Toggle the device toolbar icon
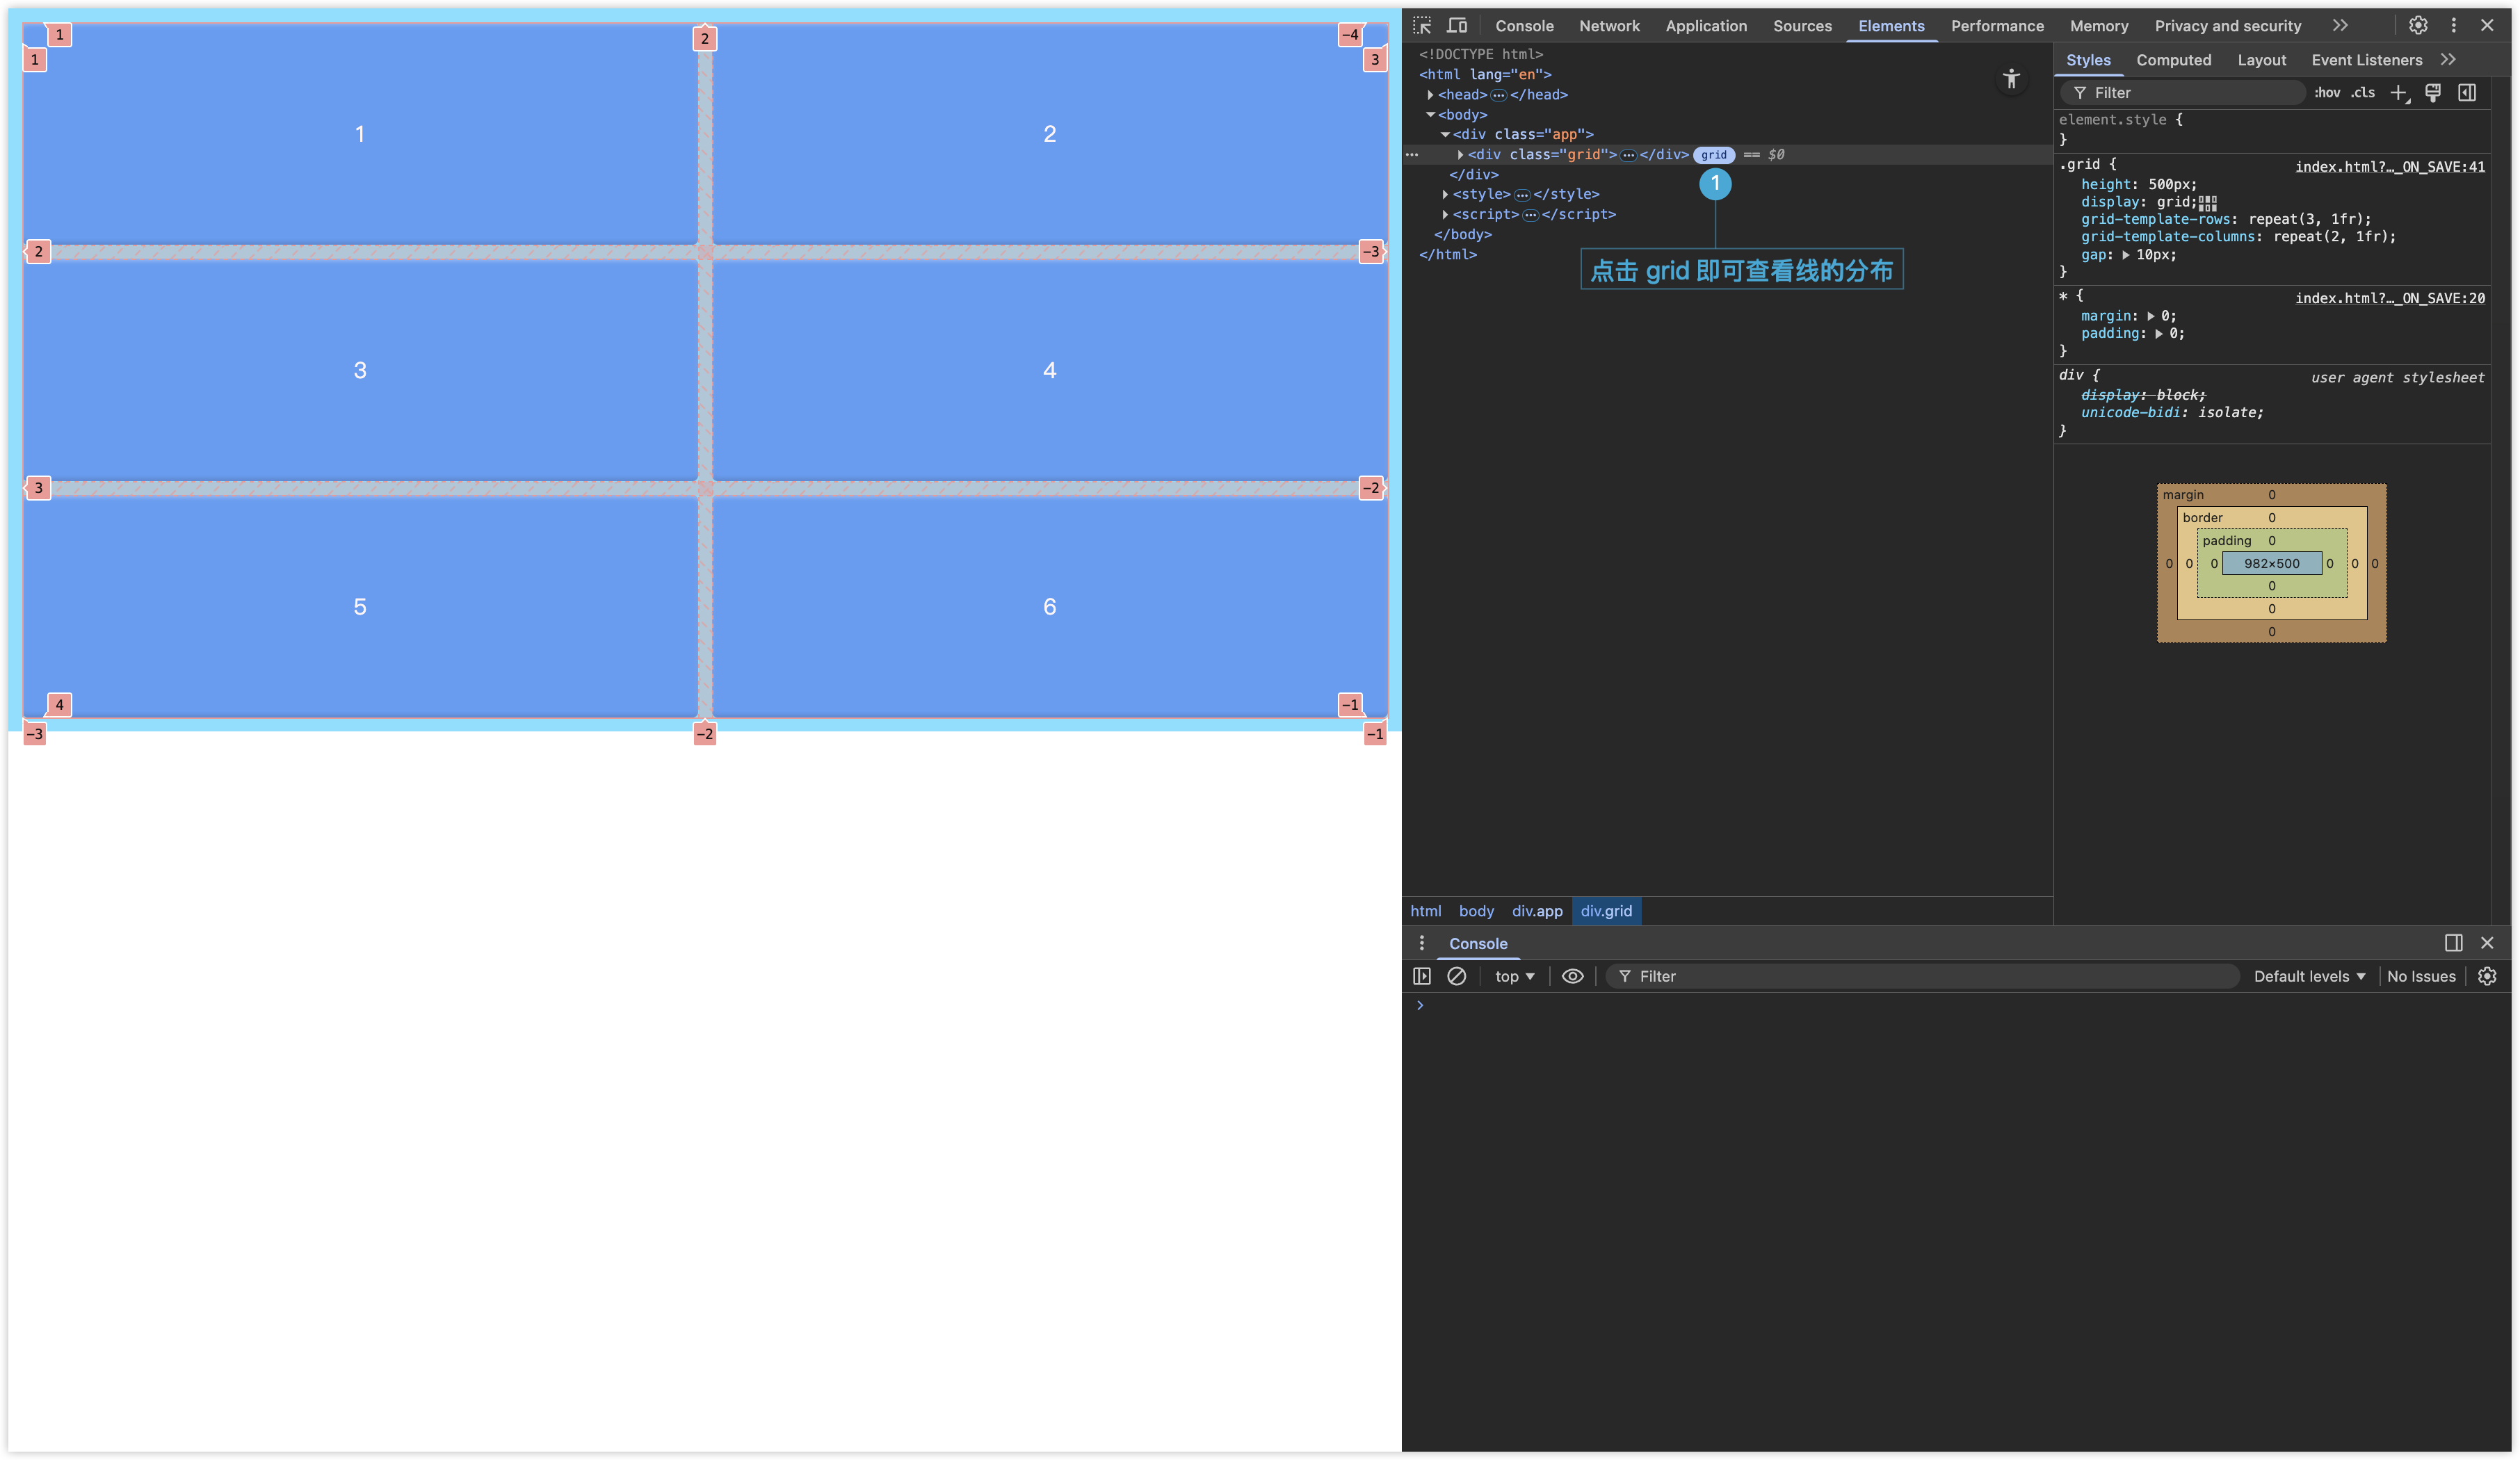Image resolution: width=2520 pixels, height=1460 pixels. click(x=1457, y=26)
